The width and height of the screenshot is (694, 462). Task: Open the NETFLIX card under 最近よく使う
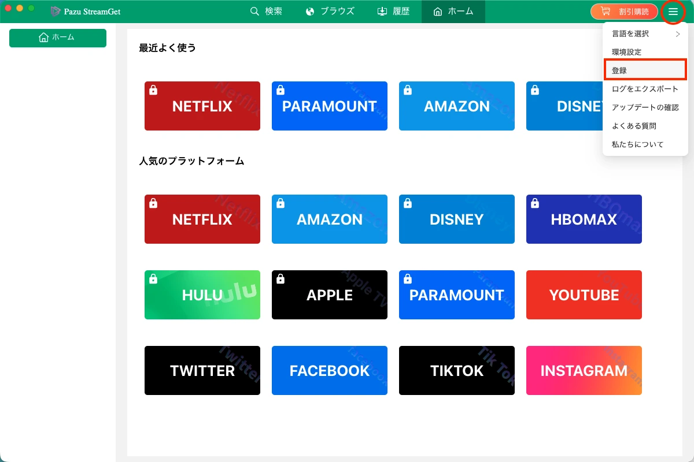pyautogui.click(x=202, y=106)
